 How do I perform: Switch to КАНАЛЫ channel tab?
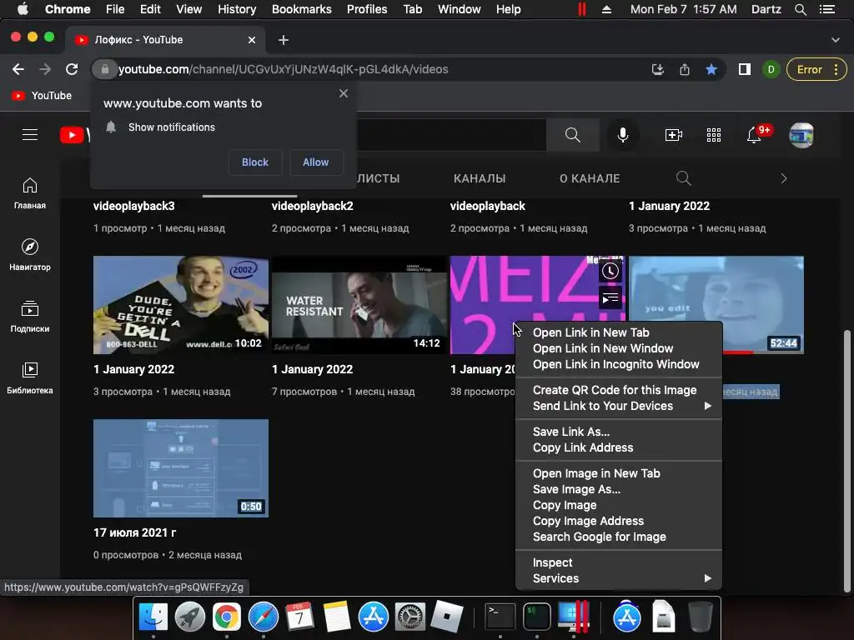click(480, 178)
